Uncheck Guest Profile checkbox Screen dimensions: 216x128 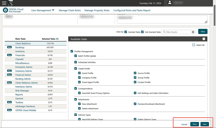(x=79, y=73)
